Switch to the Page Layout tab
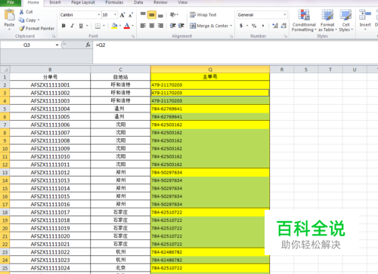 83,2
